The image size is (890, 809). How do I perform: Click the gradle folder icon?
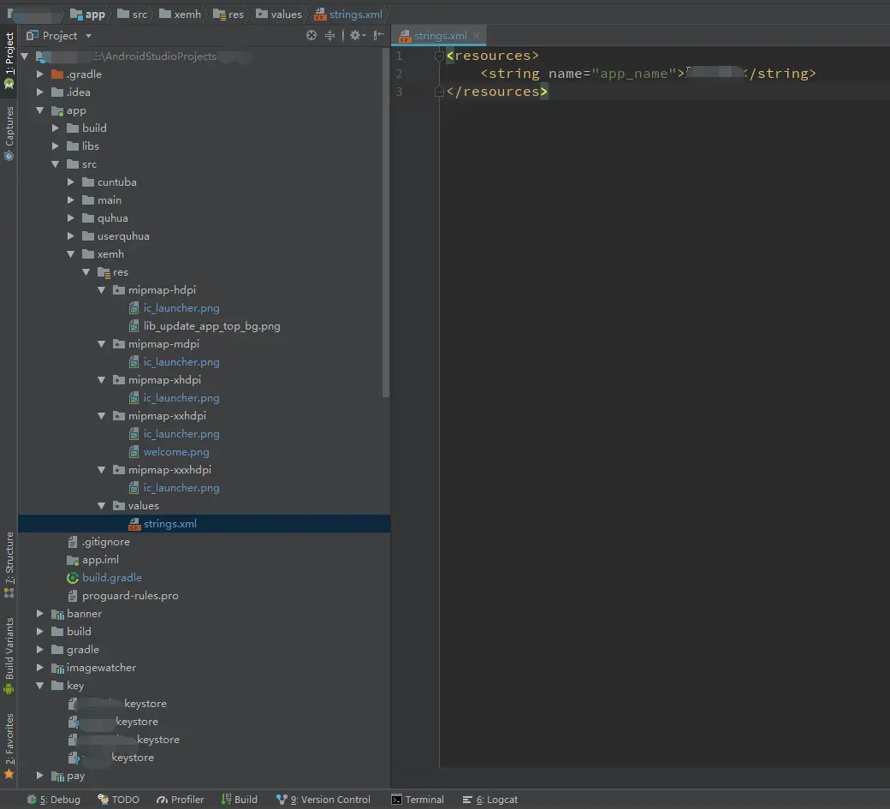57,650
